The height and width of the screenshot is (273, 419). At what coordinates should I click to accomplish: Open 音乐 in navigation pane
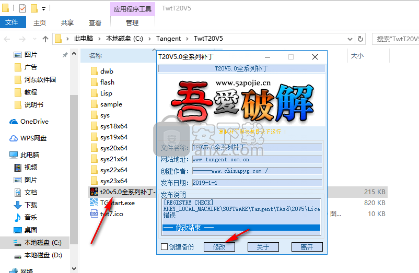coord(31,218)
